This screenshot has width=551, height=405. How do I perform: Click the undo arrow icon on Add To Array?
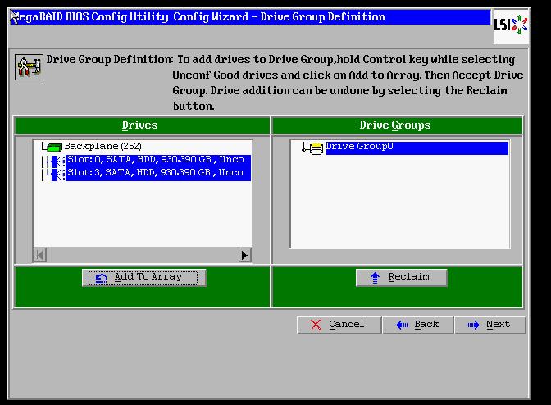(x=101, y=279)
